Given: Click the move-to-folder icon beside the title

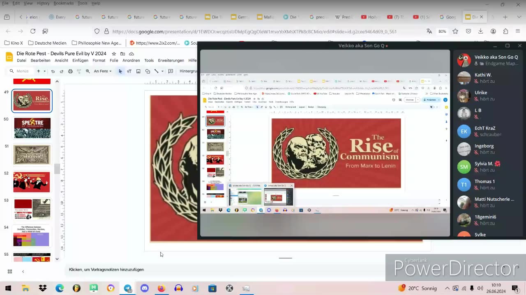Looking at the screenshot, I should pos(122,54).
